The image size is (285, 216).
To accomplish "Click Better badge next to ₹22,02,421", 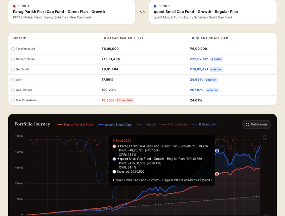I will 216,59.
